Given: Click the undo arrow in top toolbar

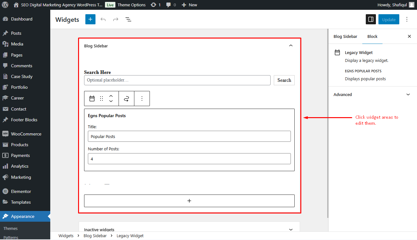Looking at the screenshot, I should tap(103, 19).
